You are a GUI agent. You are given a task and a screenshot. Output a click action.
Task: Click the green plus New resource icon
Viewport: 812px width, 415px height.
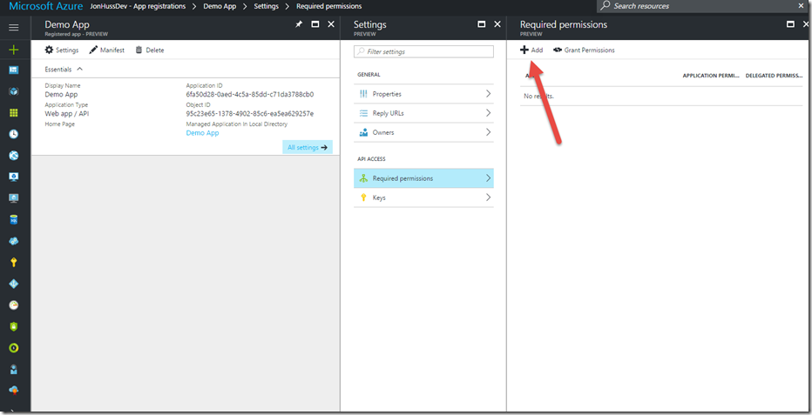coord(14,50)
